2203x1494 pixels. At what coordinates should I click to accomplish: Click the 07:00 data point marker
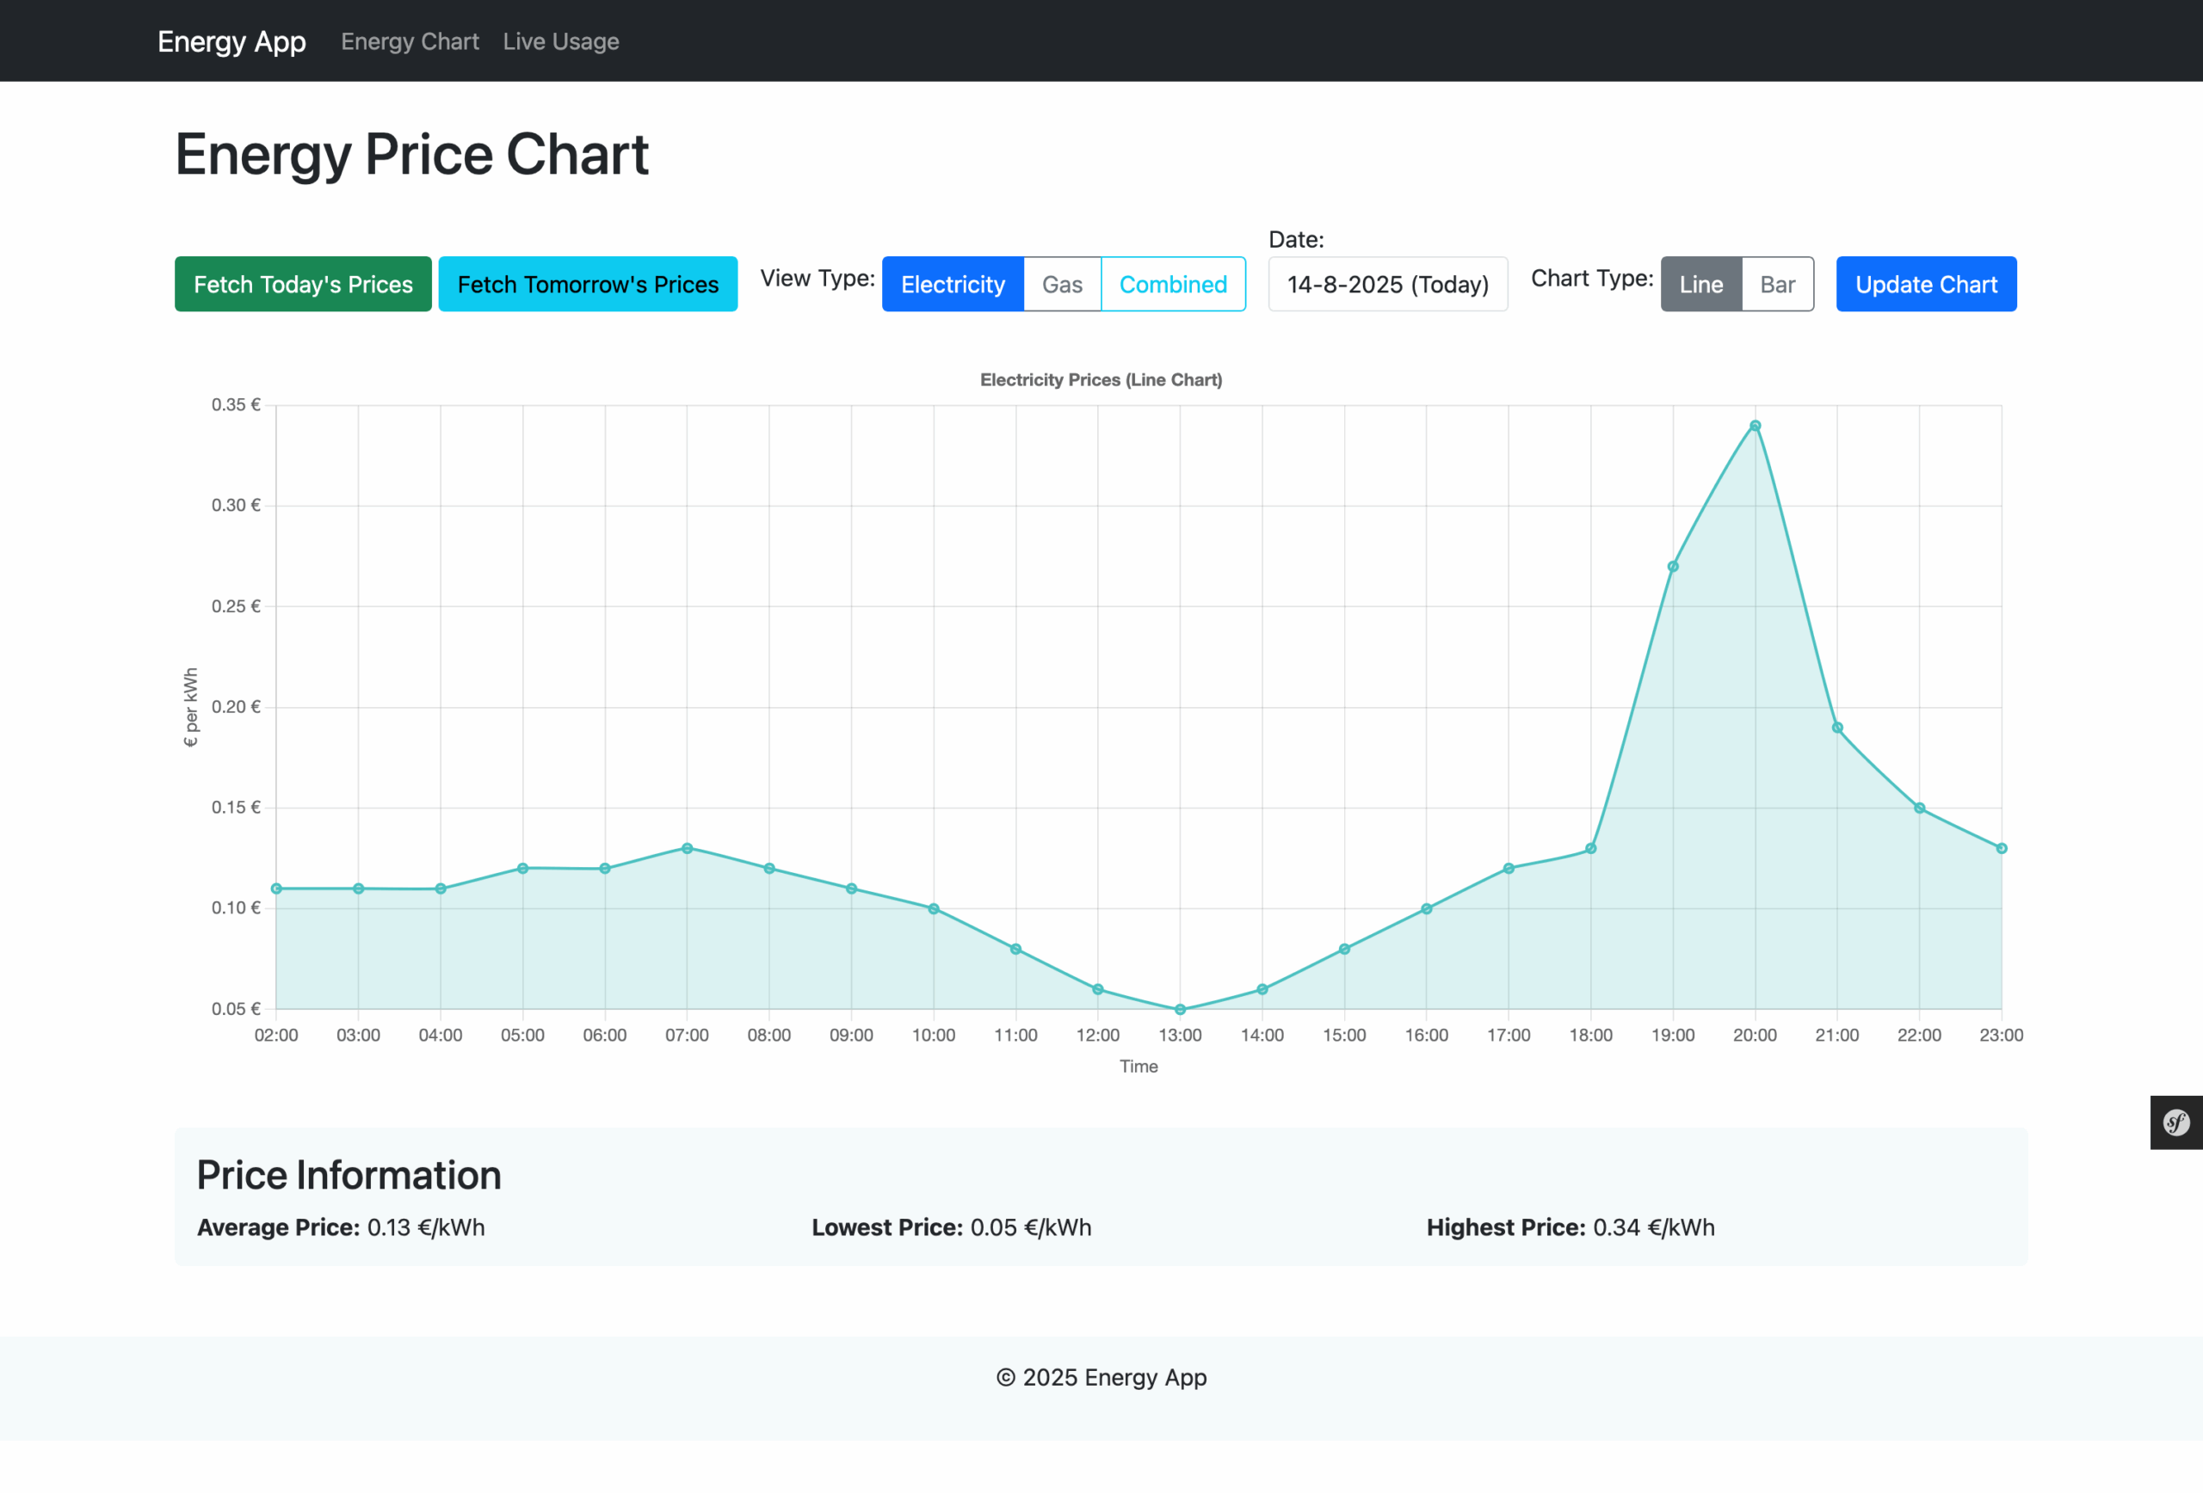(688, 848)
